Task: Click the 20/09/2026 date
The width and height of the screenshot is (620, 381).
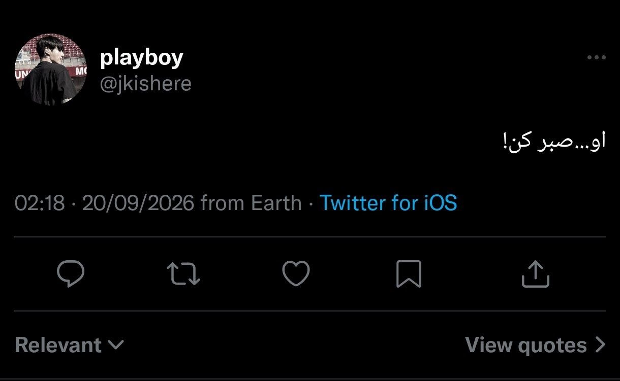Action: tap(138, 203)
